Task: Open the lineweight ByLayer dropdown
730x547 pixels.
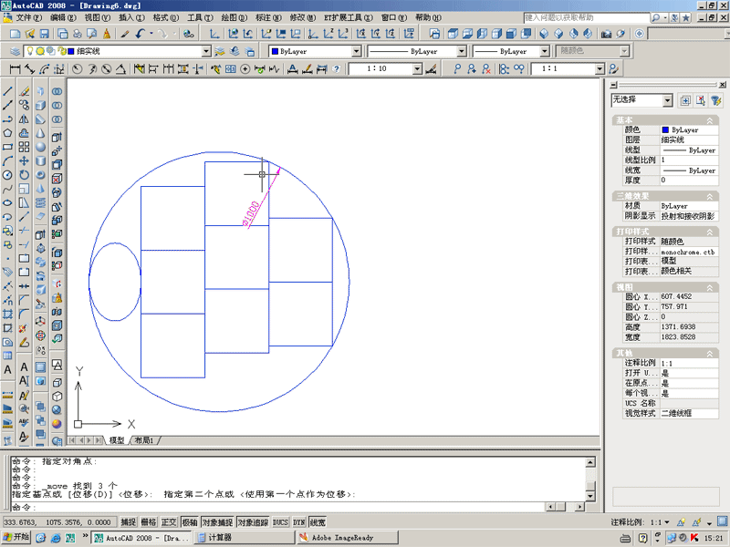Action: pyautogui.click(x=544, y=51)
